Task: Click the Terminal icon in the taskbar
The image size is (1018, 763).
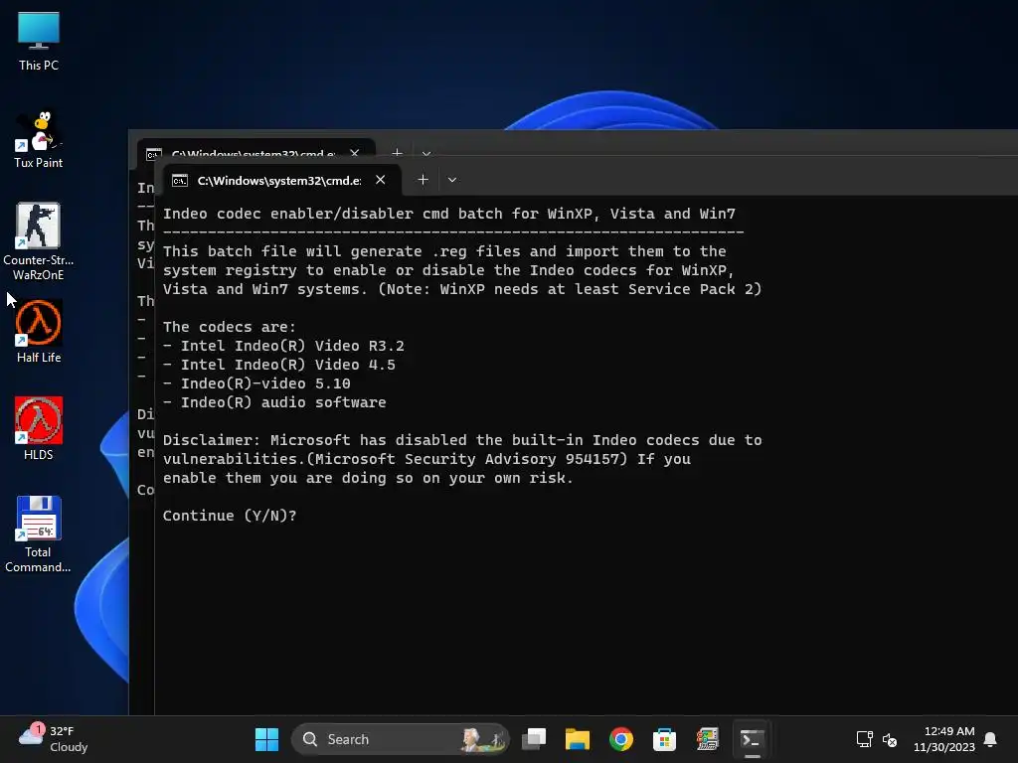Action: pos(752,739)
